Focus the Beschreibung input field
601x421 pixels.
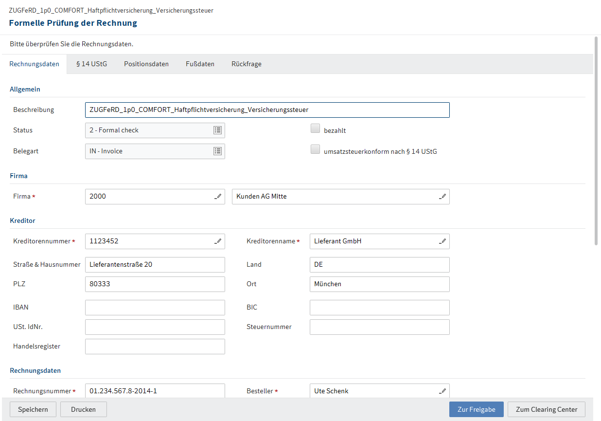pyautogui.click(x=267, y=110)
